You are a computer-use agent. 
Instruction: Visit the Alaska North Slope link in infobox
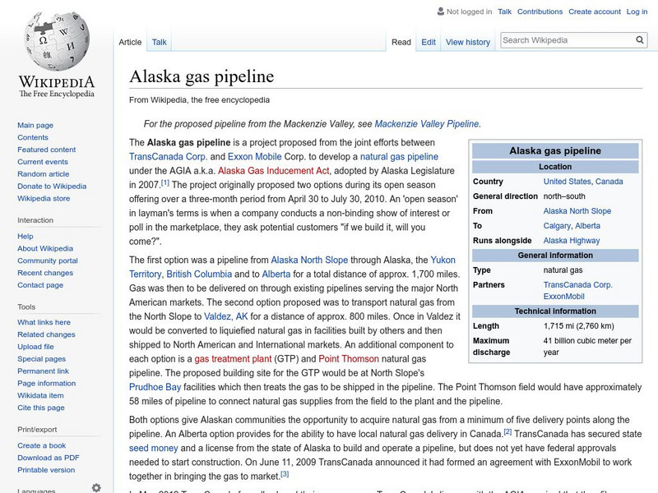coord(577,211)
